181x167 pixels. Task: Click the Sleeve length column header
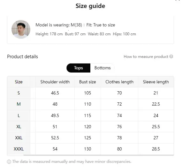pyautogui.click(x=156, y=82)
